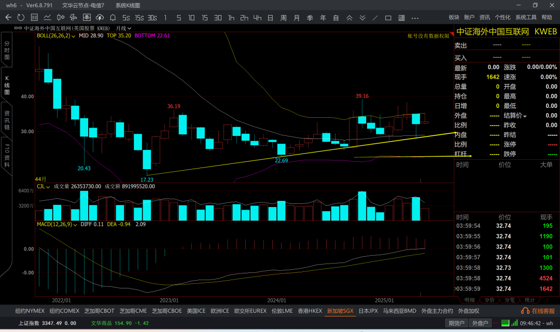Image resolution: width=560 pixels, height=332 pixels.
Task: Select the 香港HKEX exchange tab
Action: (310, 311)
